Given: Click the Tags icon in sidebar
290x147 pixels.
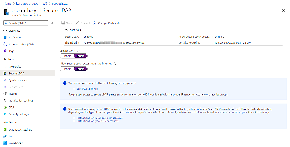Looking at the screenshot, I should 5,51.
